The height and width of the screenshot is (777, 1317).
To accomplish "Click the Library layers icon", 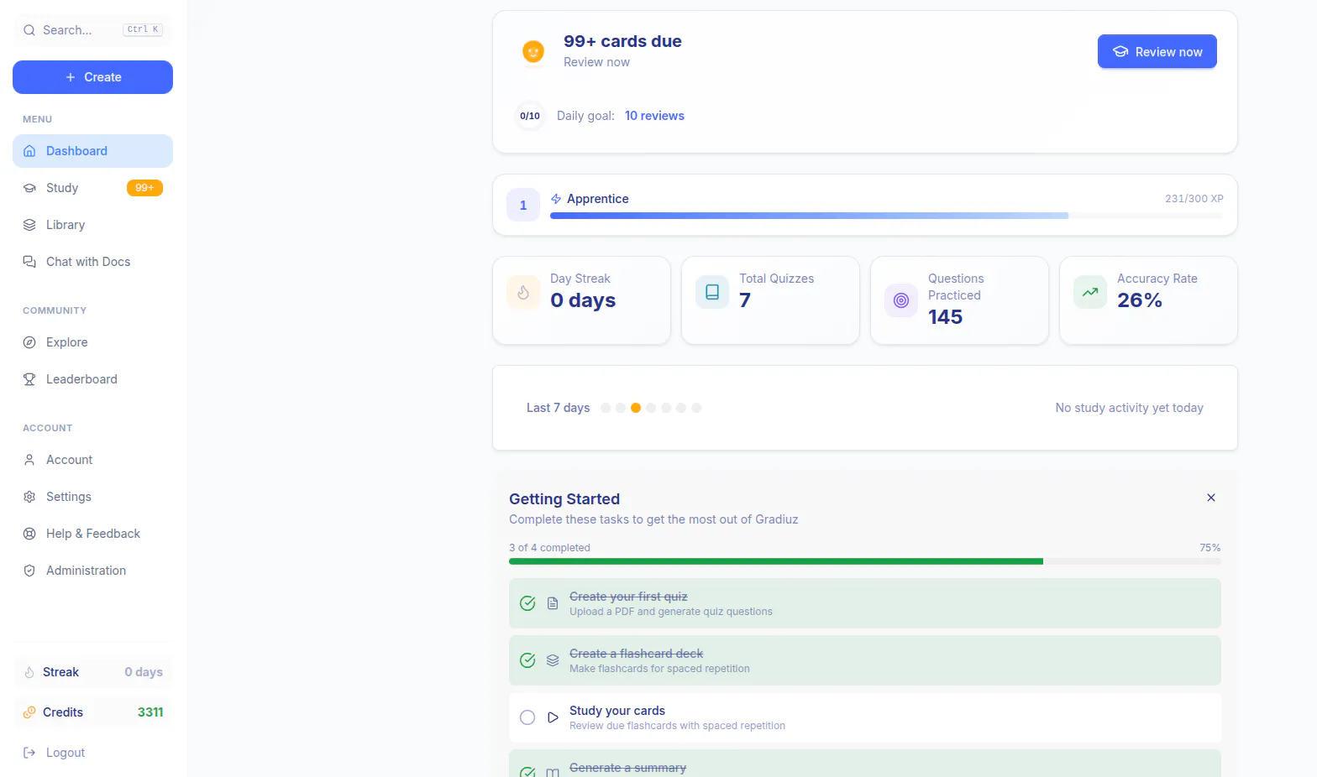I will [29, 225].
